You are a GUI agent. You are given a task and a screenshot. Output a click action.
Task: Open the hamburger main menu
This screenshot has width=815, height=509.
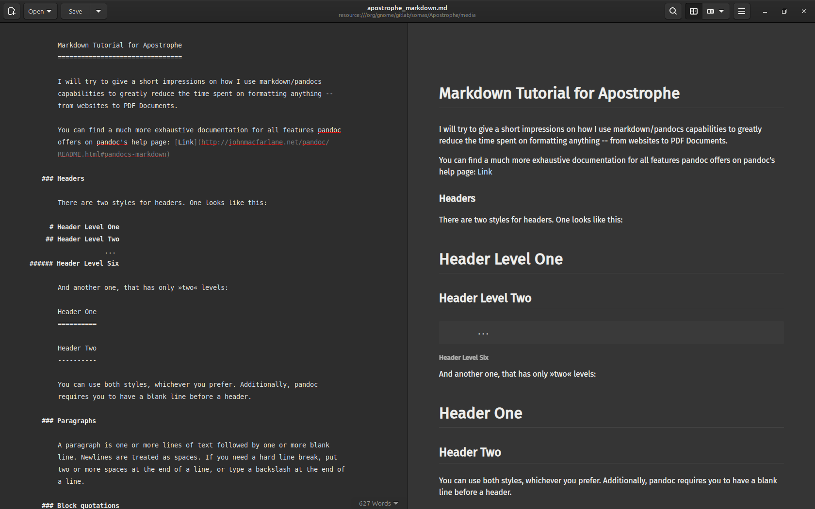click(741, 11)
